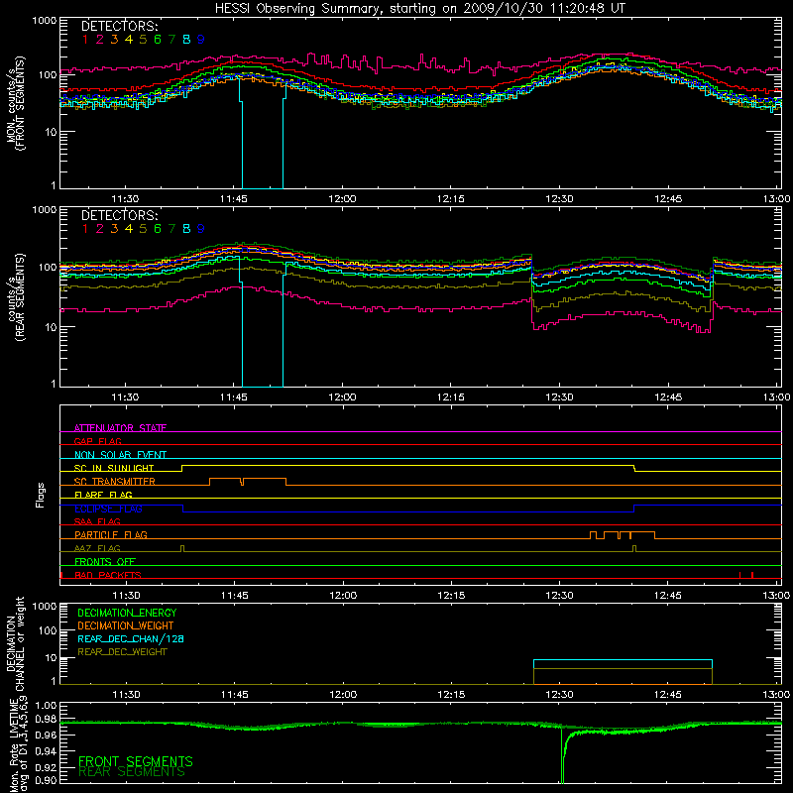
Task: Select the "SC_IN_SUNLIGHT" flag label
Action: coord(114,468)
